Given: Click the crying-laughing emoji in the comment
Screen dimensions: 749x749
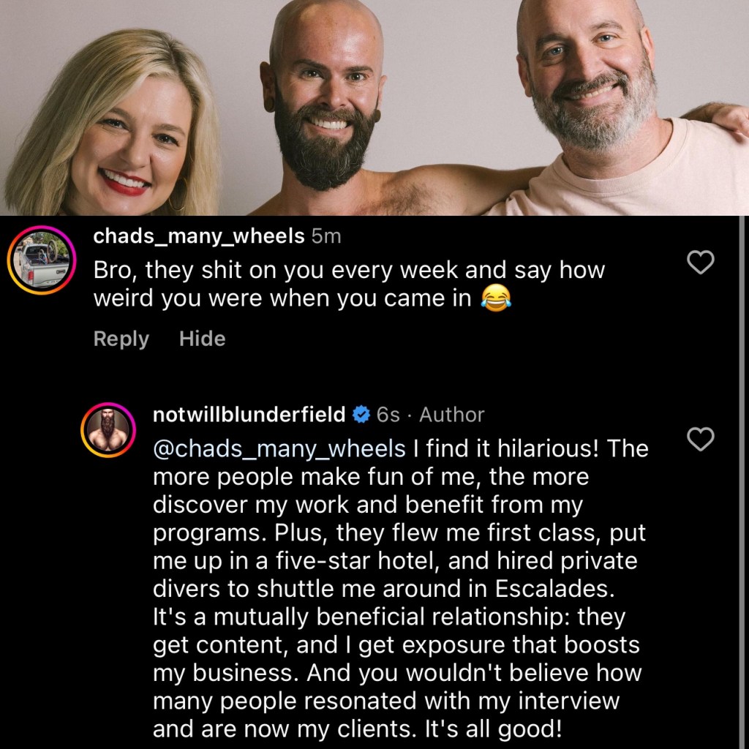Looking at the screenshot, I should [x=495, y=298].
